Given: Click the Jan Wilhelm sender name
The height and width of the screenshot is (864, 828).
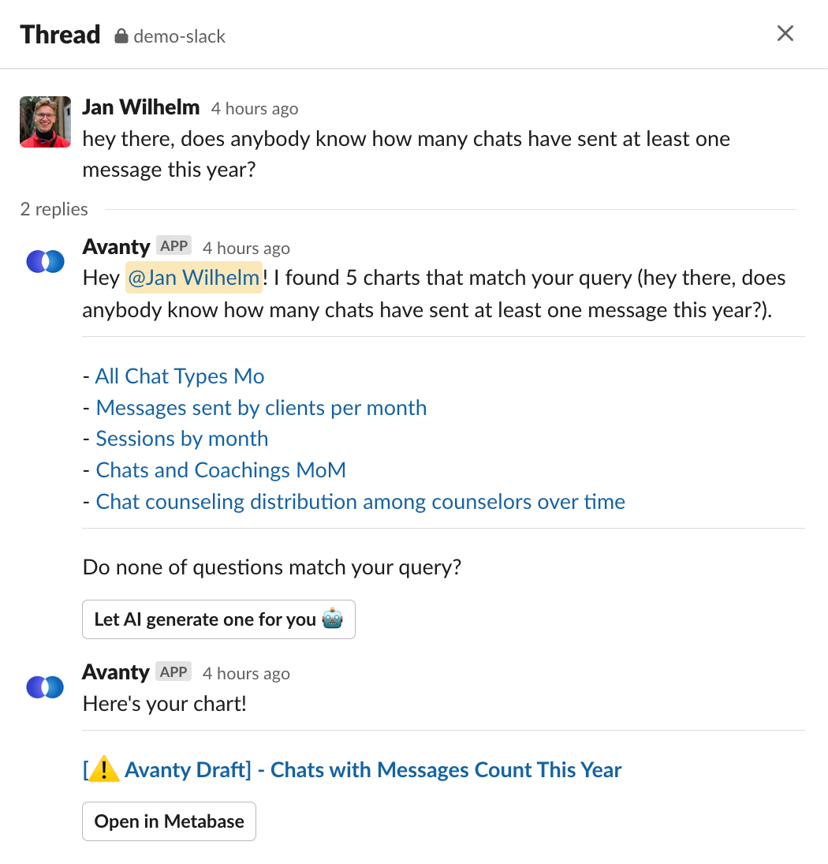Looking at the screenshot, I should point(141,107).
